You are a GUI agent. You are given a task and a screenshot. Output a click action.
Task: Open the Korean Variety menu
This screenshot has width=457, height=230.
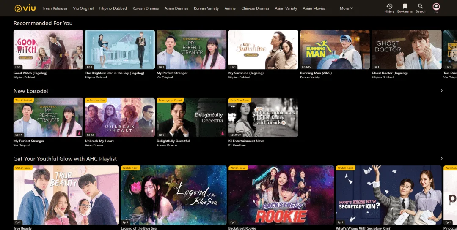point(206,8)
